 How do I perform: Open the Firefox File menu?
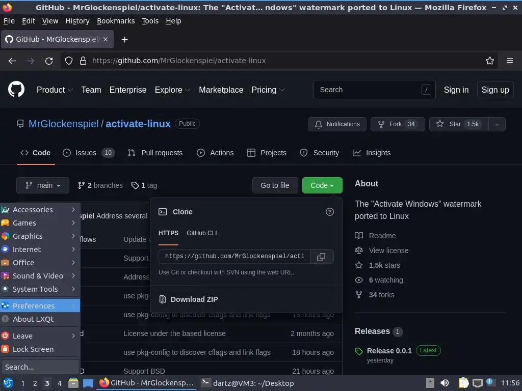[x=9, y=21]
